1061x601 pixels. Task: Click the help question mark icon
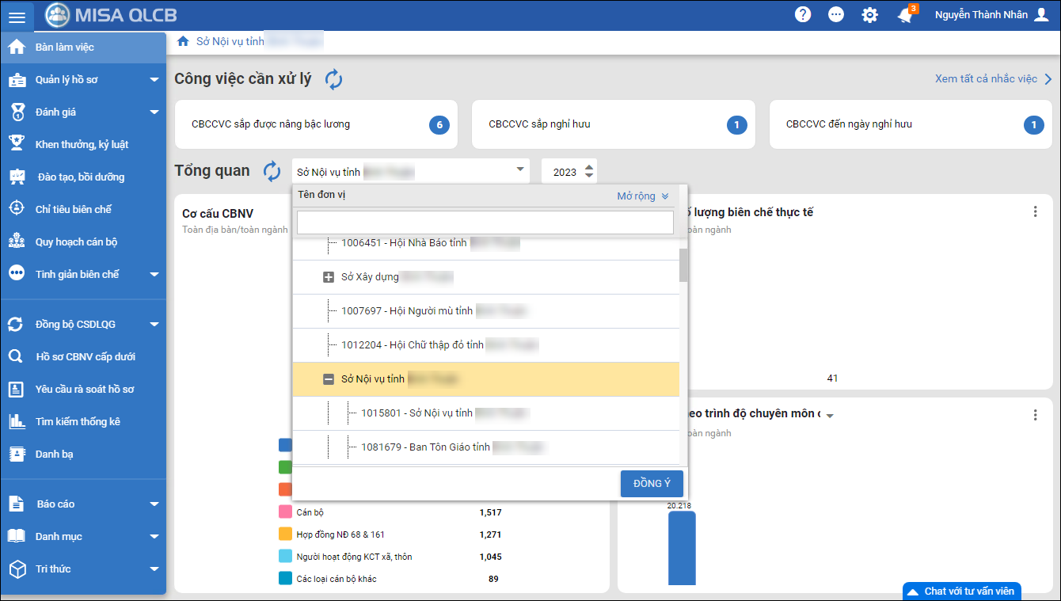point(803,14)
